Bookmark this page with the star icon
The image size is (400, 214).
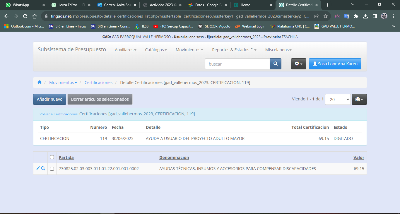[x=325, y=16]
